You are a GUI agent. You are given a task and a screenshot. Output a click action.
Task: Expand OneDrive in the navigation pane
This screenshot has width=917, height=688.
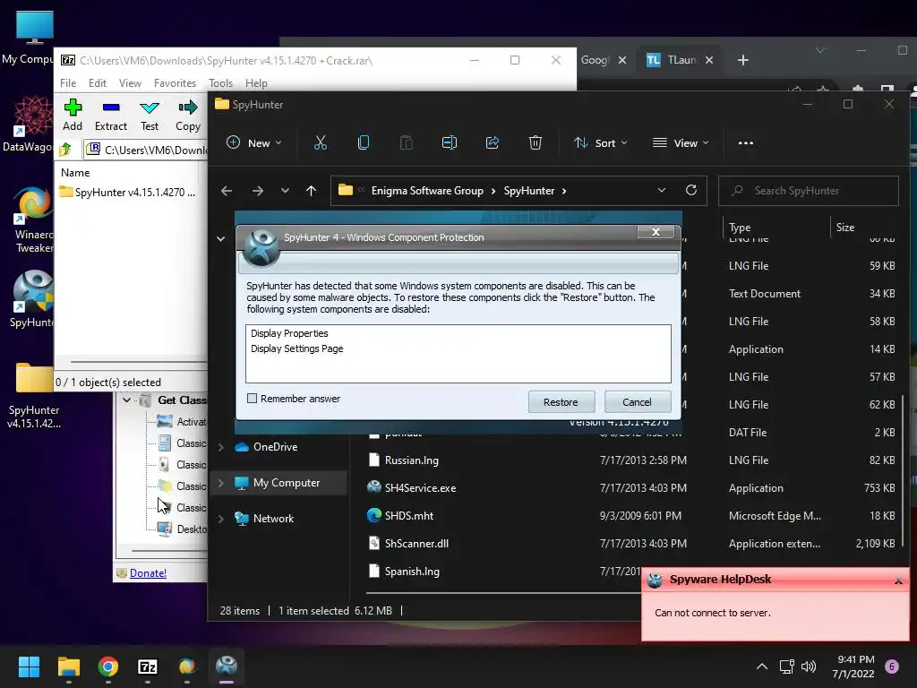click(221, 447)
